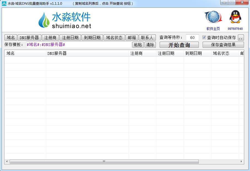Screen dimensions: 250x171
Task: Click the 注册商 tag button
Action: tap(50, 38)
